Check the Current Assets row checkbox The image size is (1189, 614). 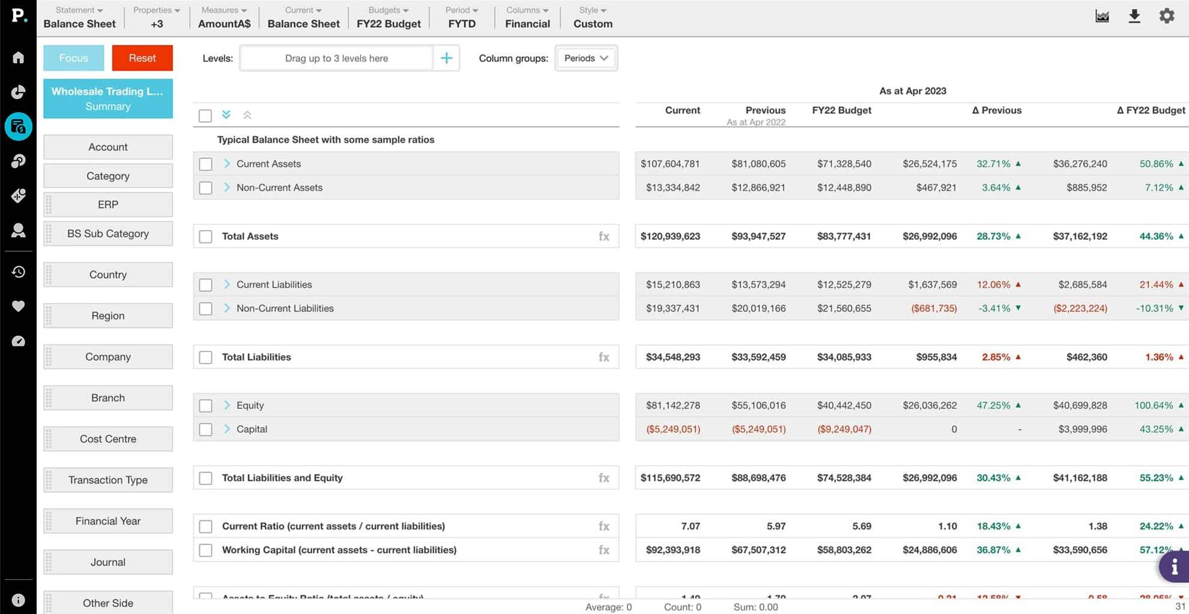205,164
